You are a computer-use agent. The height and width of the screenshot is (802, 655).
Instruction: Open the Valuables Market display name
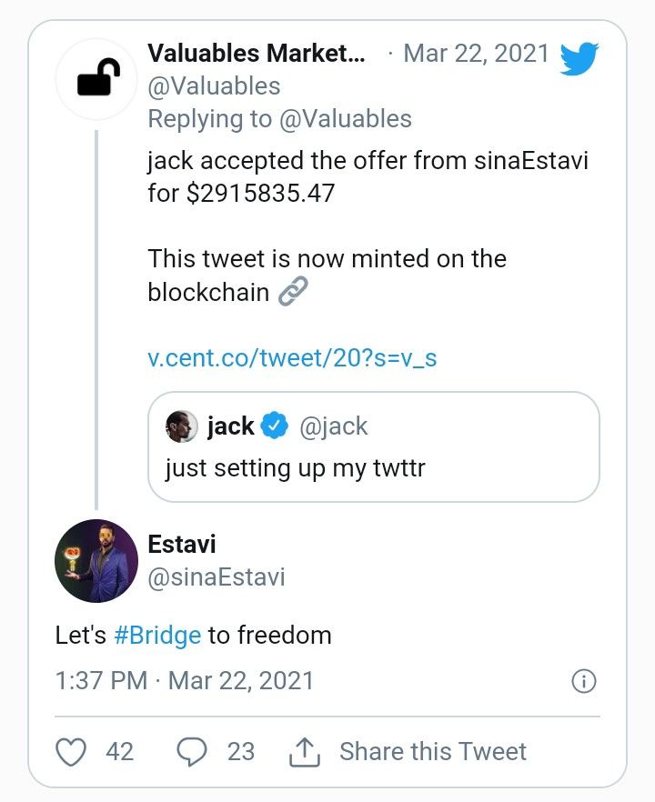click(x=257, y=54)
